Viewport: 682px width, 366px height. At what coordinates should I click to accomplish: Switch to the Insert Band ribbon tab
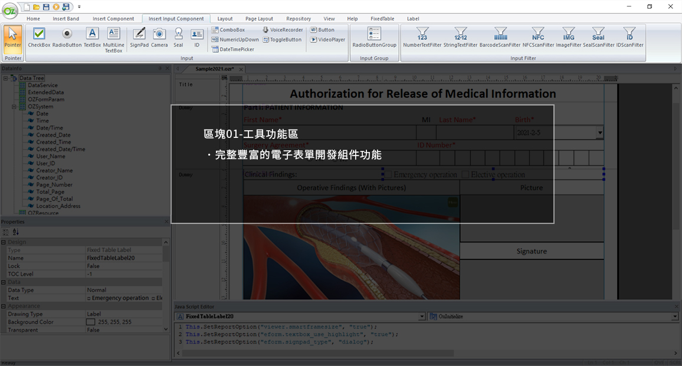pyautogui.click(x=65, y=18)
